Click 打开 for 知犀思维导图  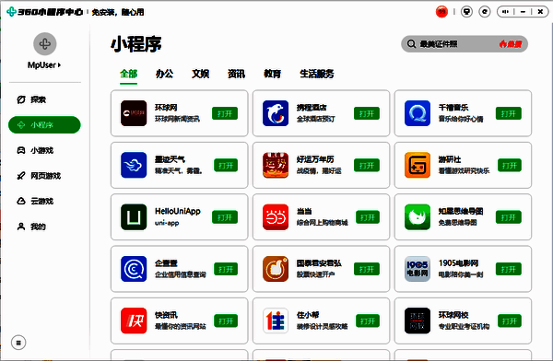[x=508, y=216]
